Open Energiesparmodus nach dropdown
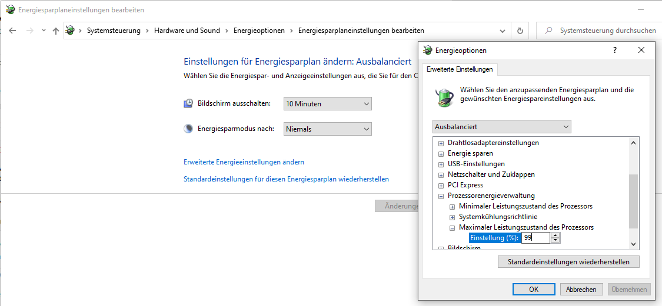This screenshot has height=306, width=662. coord(328,129)
